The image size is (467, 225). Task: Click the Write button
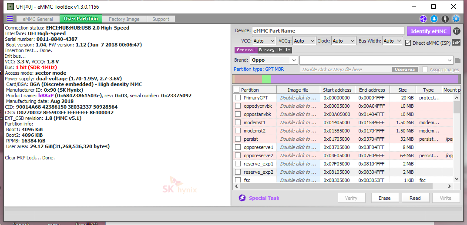click(446, 198)
